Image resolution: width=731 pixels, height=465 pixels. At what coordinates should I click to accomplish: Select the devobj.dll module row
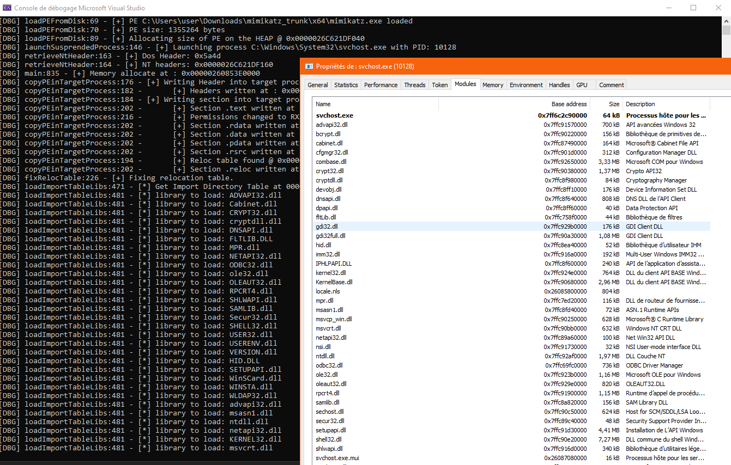[511, 189]
